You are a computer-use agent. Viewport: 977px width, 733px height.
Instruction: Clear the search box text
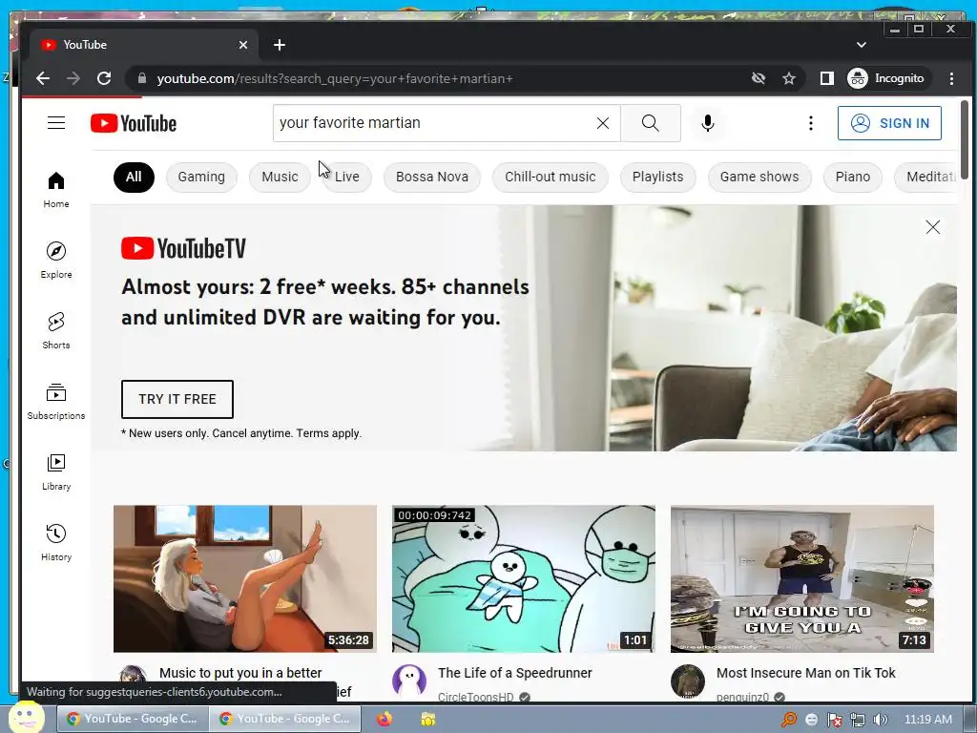point(603,123)
